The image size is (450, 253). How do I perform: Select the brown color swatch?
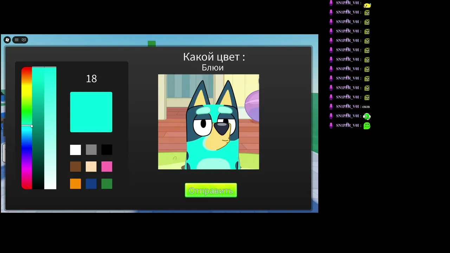[x=75, y=167]
